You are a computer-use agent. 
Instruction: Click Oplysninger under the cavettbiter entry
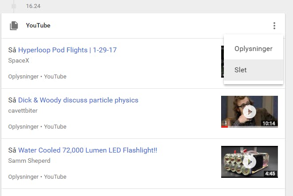[23, 127]
